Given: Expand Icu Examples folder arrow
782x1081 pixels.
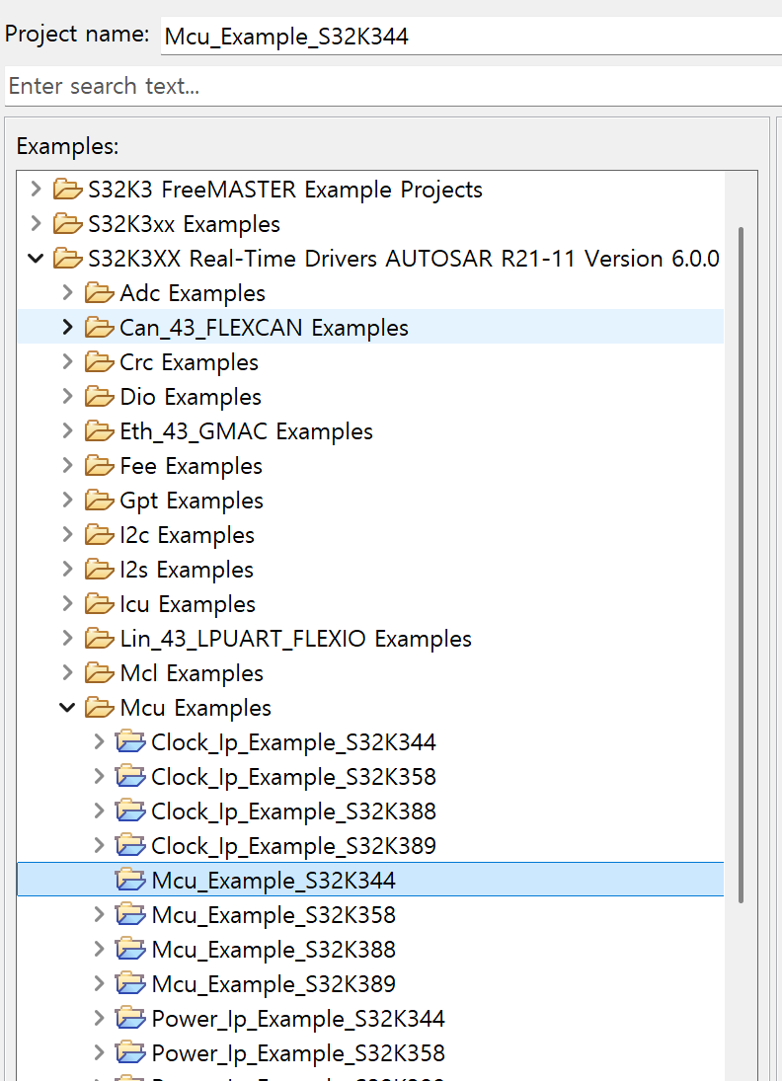Looking at the screenshot, I should pyautogui.click(x=67, y=604).
